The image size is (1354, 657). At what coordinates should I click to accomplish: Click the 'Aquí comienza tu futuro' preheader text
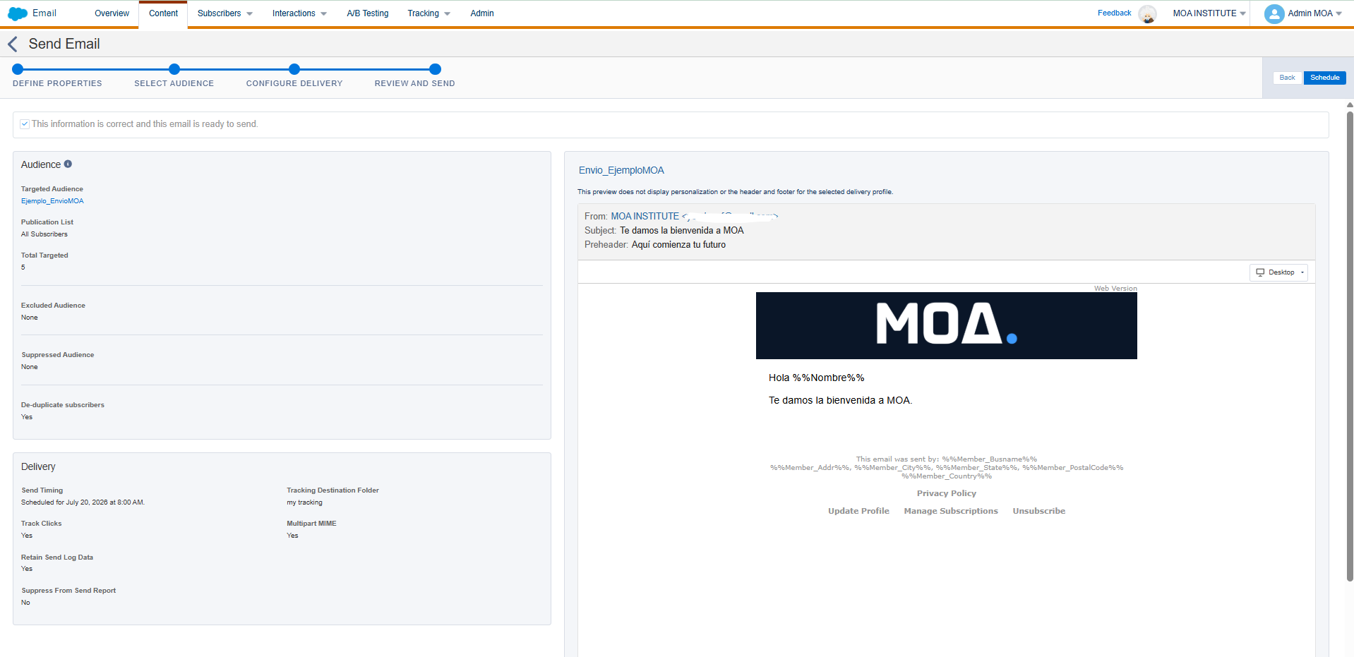[x=678, y=245]
